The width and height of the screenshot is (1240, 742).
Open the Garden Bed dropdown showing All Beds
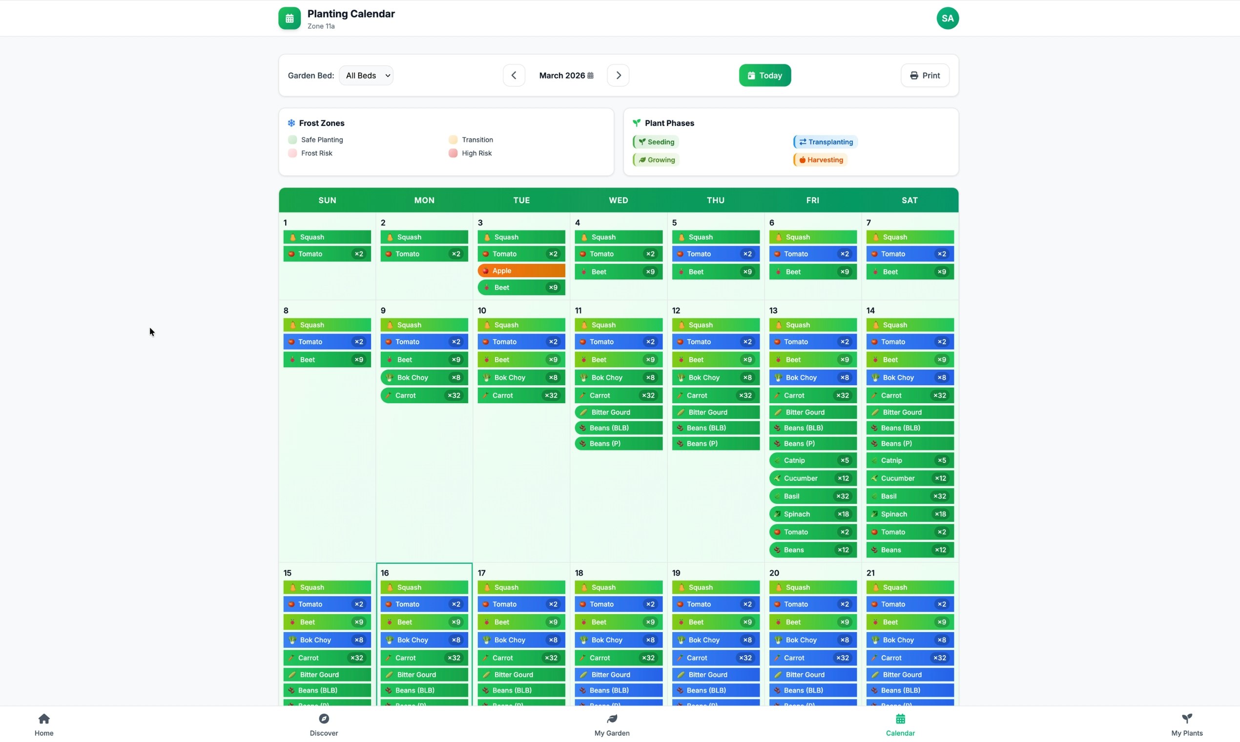pyautogui.click(x=366, y=75)
